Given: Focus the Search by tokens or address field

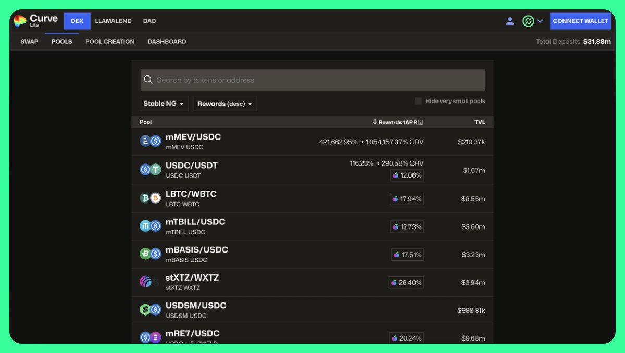Looking at the screenshot, I should [312, 80].
